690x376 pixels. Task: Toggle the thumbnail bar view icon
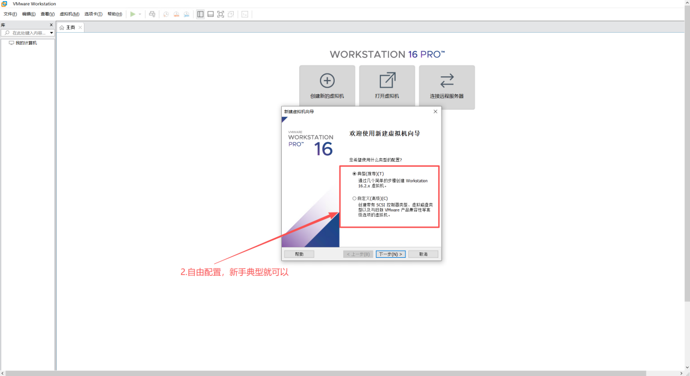(x=210, y=14)
